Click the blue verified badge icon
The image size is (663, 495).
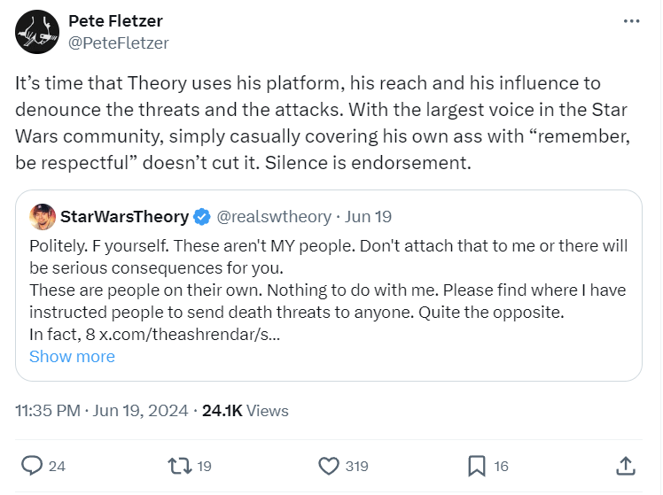click(x=202, y=216)
